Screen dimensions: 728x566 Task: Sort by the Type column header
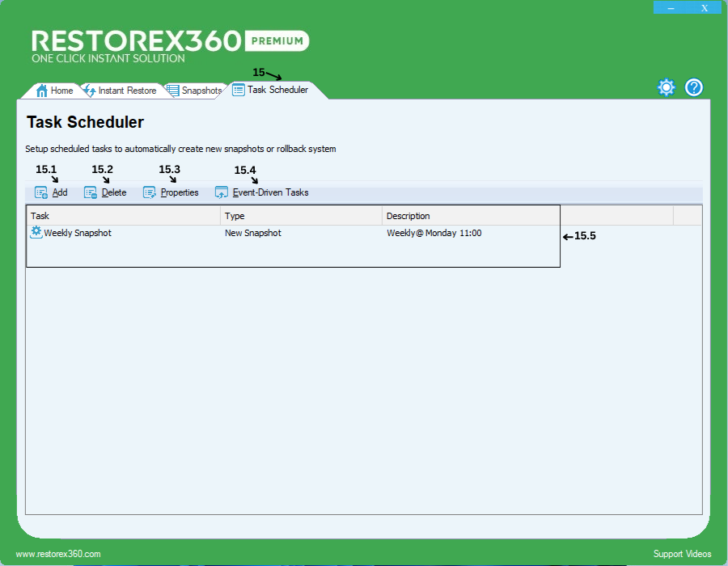pos(301,216)
